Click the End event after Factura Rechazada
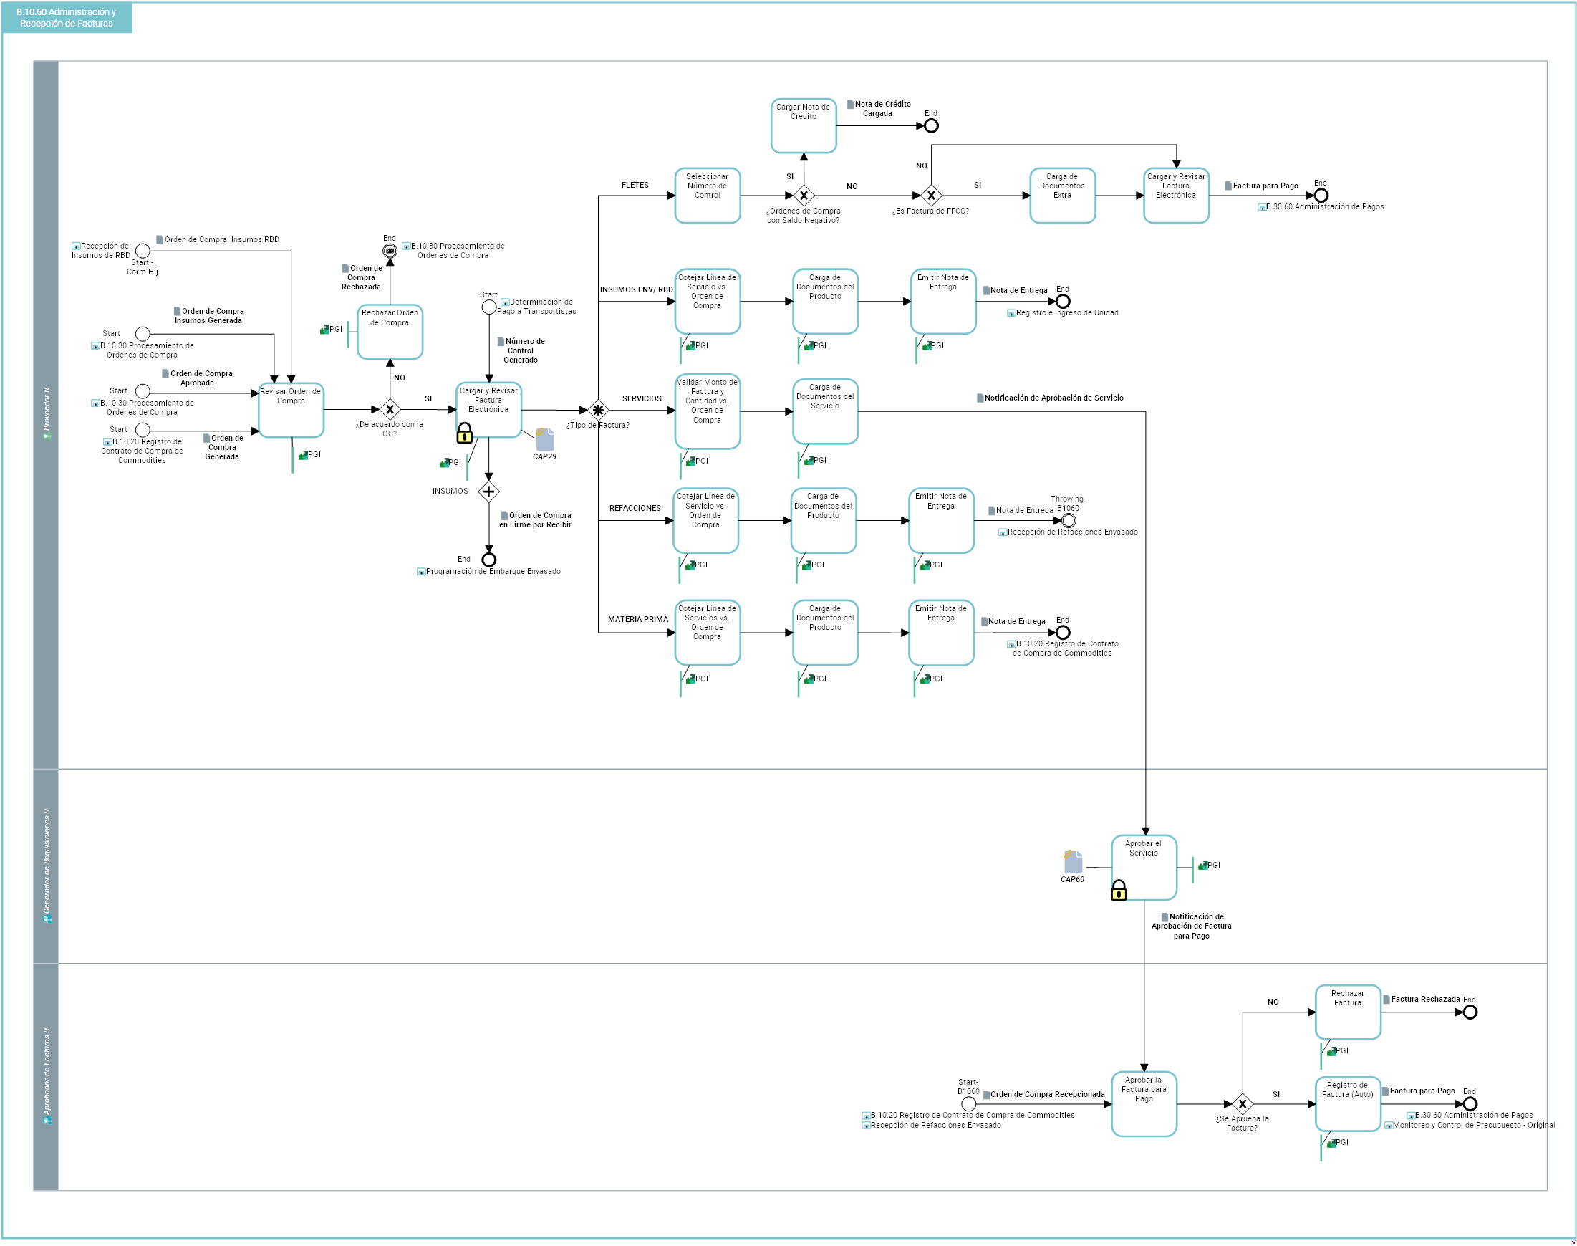Viewport: 1577px width, 1246px height. click(1470, 1012)
